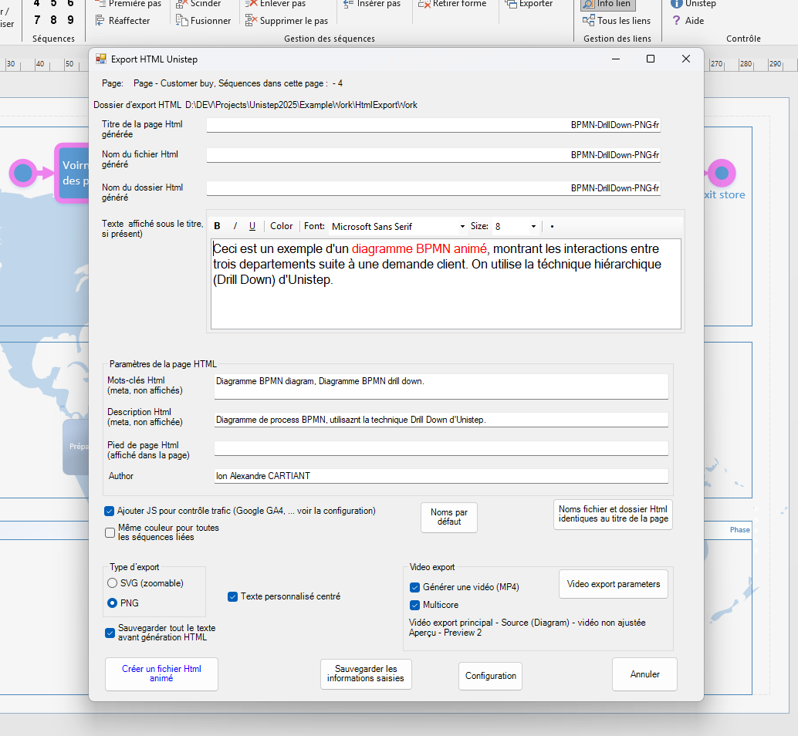Click the Fusionner sequences icon
The width and height of the screenshot is (798, 736).
[x=182, y=21]
